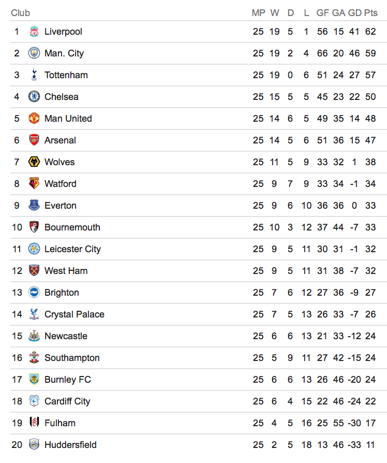Open the Leicester City team link
This screenshot has width=387, height=463.
pyautogui.click(x=72, y=249)
